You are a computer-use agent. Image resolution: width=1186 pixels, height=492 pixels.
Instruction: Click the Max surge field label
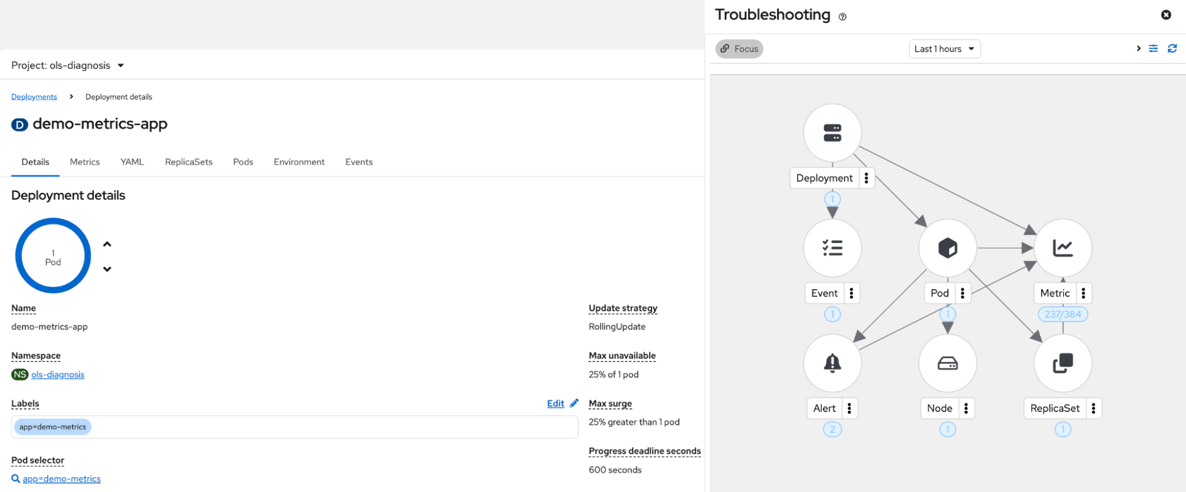(611, 404)
